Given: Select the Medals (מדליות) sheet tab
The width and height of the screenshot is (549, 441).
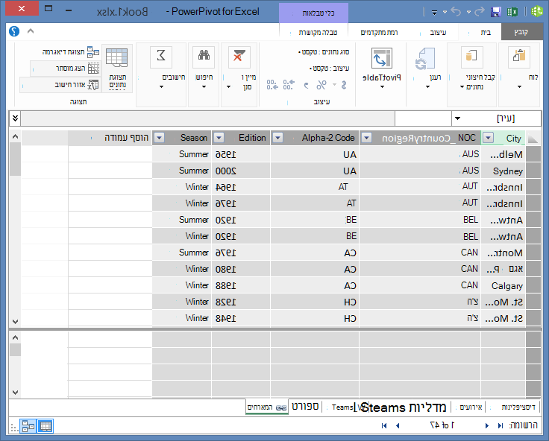Looking at the screenshot, I should click(x=430, y=407).
